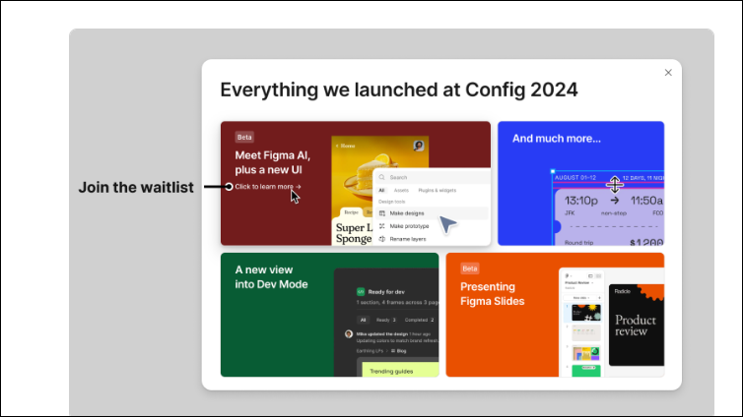Click the 'And much more...' title text
Screen dimensions: 743x417
point(557,139)
